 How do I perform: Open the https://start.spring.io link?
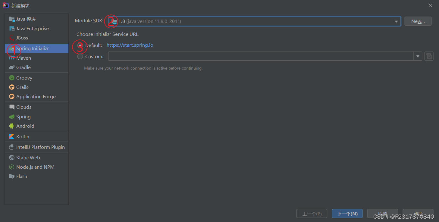130,45
